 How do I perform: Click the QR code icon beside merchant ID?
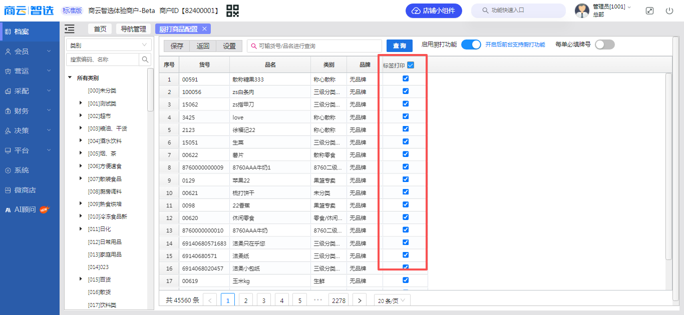pyautogui.click(x=232, y=10)
